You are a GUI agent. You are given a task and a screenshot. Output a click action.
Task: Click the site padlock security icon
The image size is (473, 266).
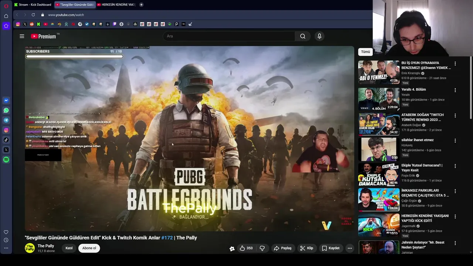pos(42,15)
